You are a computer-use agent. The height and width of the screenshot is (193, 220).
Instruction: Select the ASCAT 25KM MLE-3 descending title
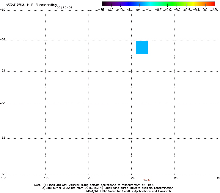(31, 5)
